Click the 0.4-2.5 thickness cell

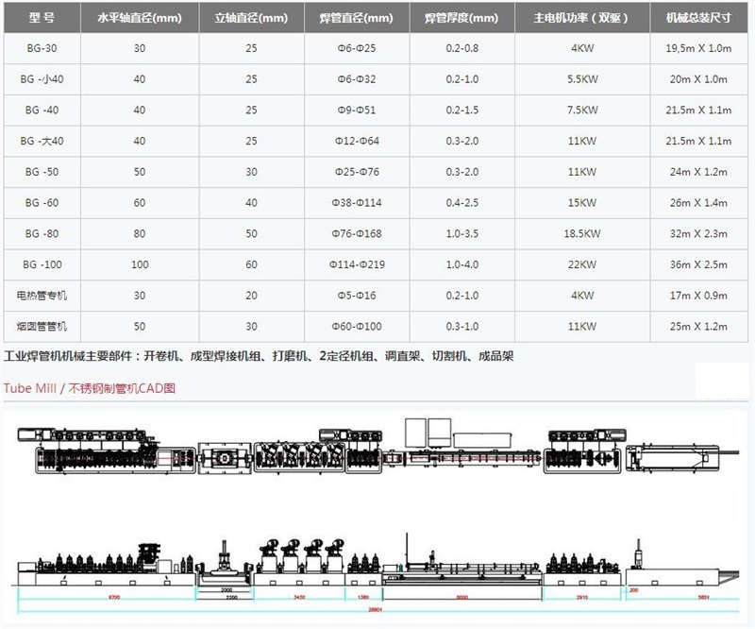(x=461, y=203)
